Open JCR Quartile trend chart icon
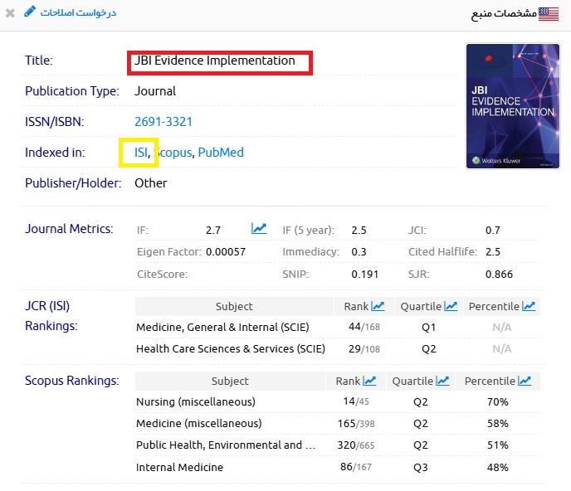The image size is (571, 491). [451, 306]
